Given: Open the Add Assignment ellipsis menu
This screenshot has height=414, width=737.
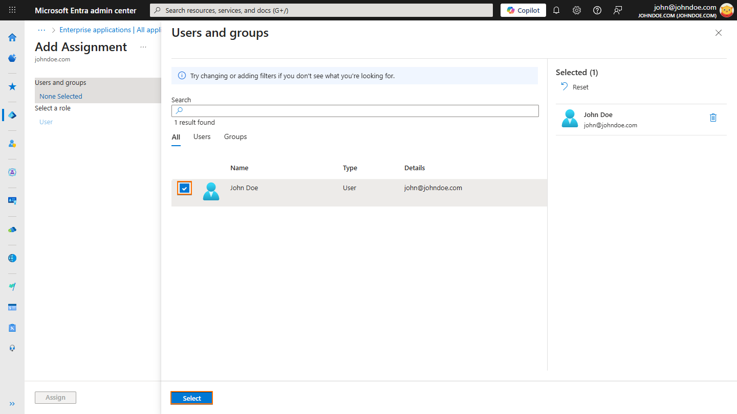Looking at the screenshot, I should (x=143, y=47).
